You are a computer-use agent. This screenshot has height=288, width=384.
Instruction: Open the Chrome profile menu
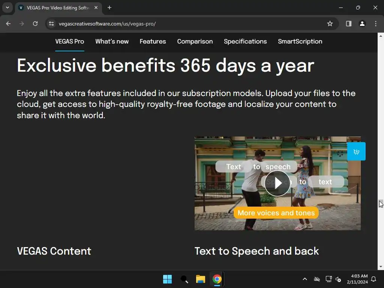[x=362, y=24]
